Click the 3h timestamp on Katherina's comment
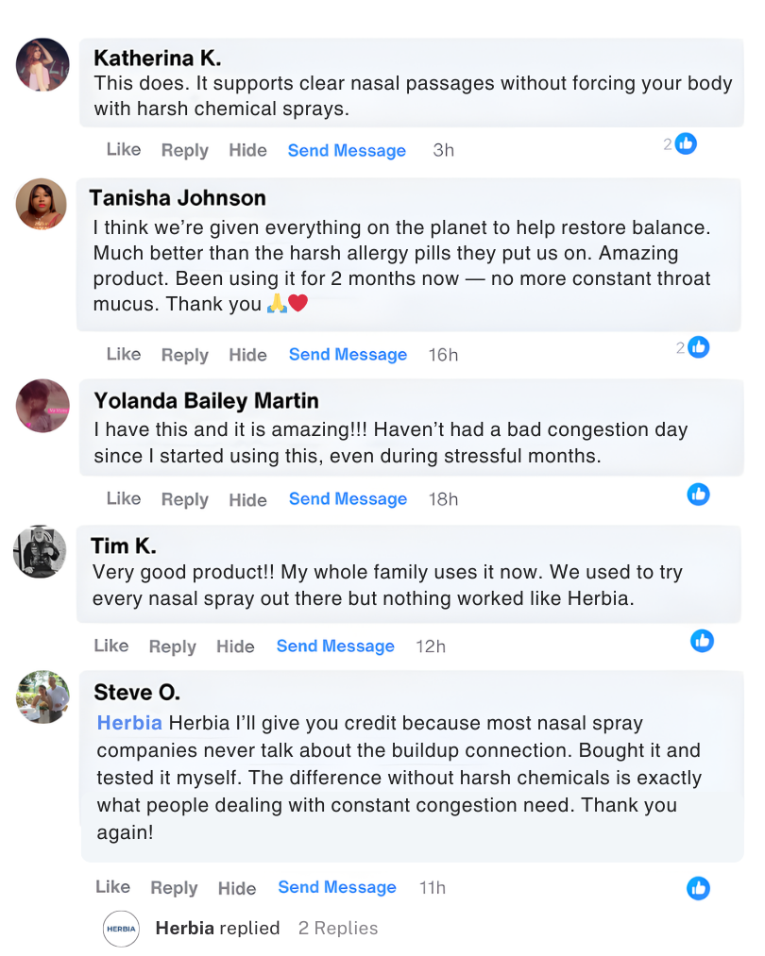This screenshot has height=956, width=765. (x=443, y=151)
